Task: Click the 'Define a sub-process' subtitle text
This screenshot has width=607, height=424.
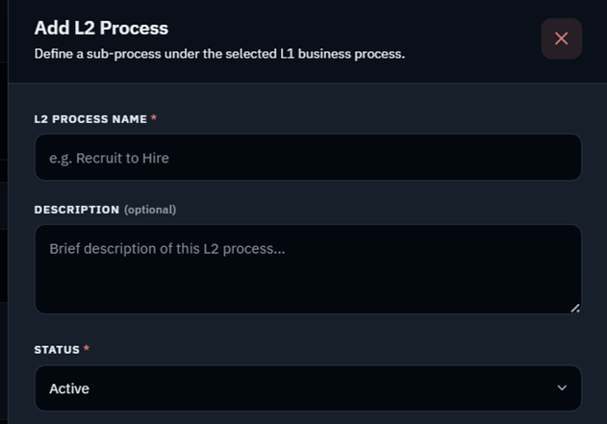Action: coord(219,54)
